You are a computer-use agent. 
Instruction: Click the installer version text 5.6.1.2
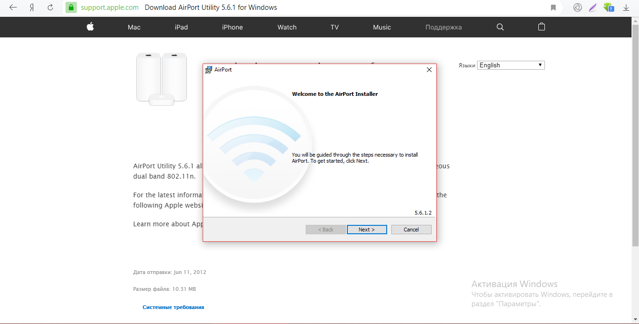(x=423, y=213)
